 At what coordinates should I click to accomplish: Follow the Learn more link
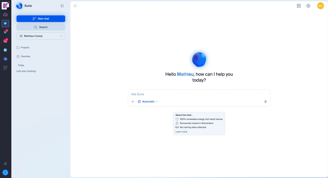tap(181, 132)
